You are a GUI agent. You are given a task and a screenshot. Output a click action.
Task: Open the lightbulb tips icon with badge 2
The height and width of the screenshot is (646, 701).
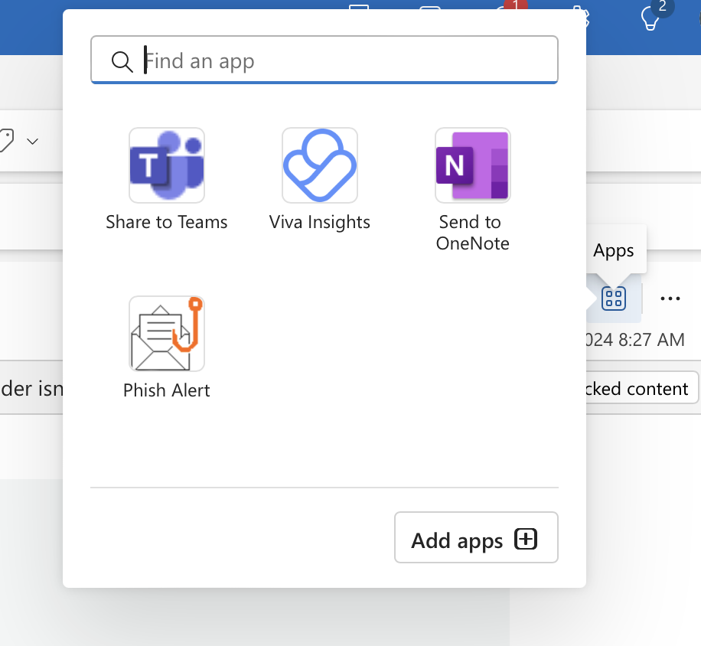pos(650,18)
